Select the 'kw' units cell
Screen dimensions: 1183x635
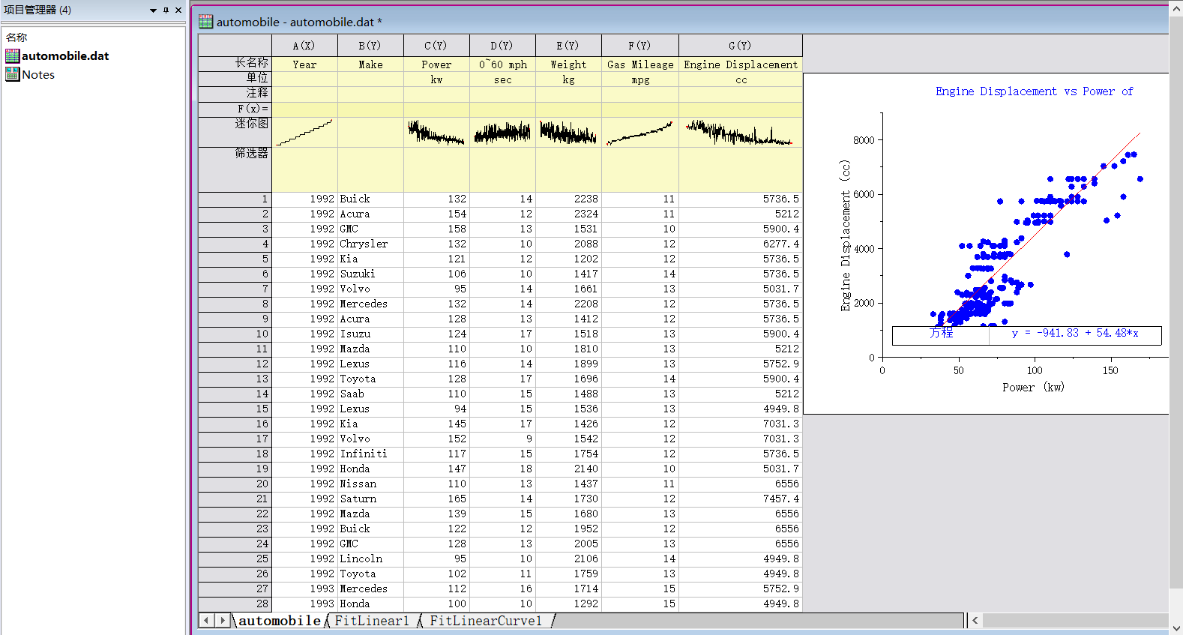click(x=436, y=79)
